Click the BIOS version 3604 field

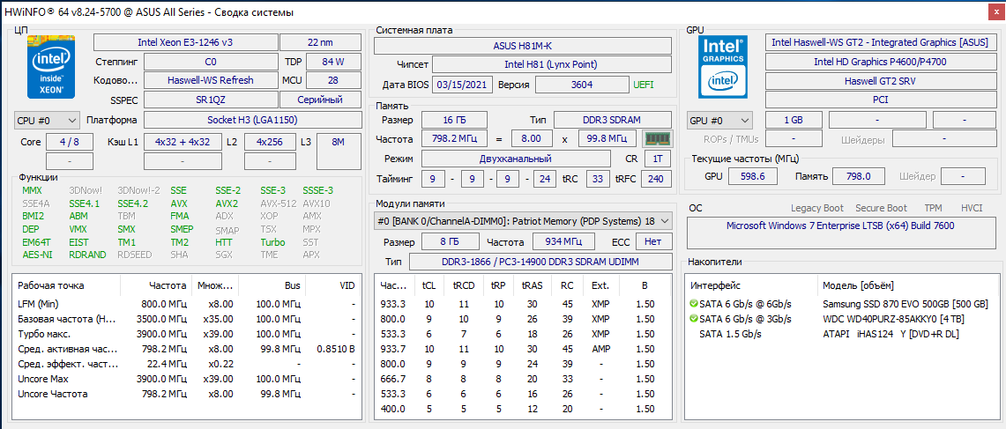[581, 85]
